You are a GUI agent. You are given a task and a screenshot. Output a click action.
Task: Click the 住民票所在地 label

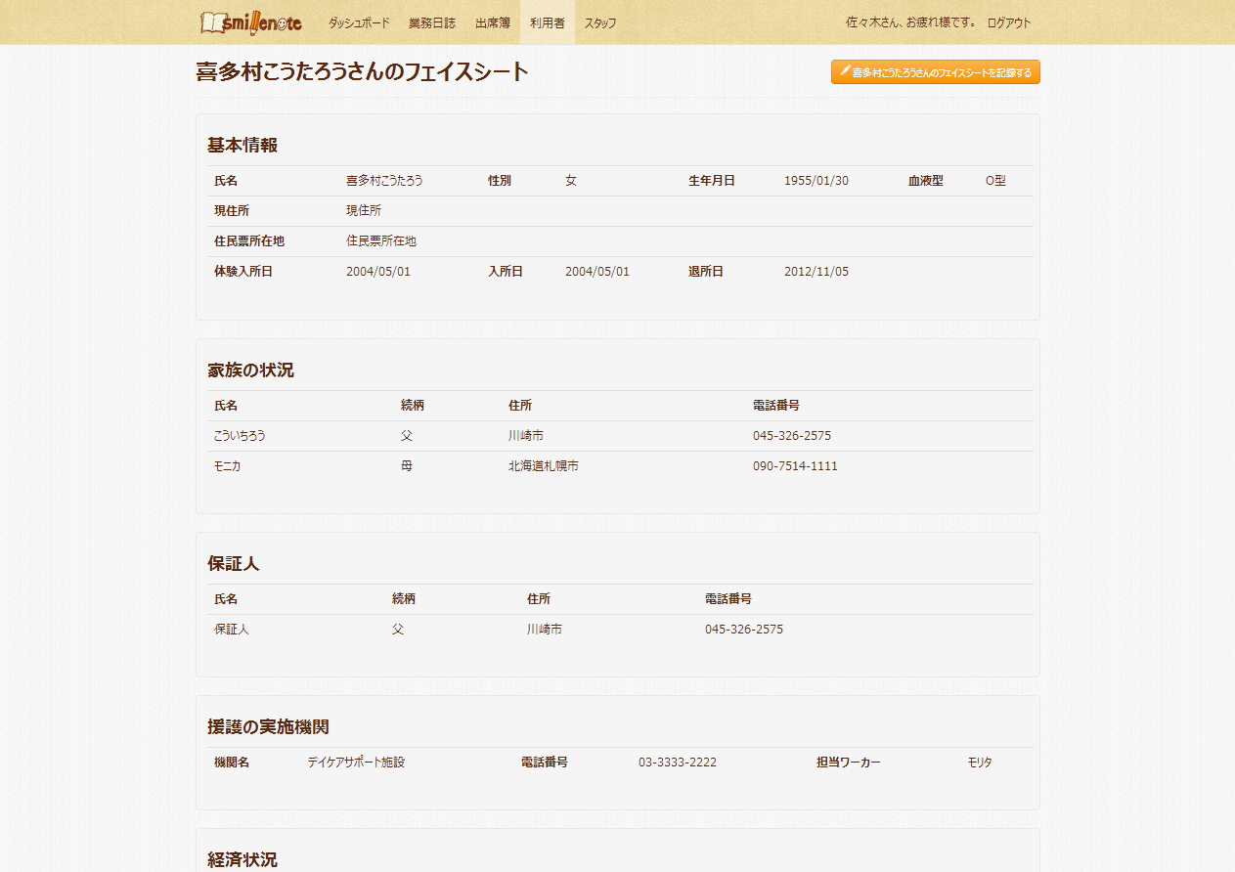click(x=249, y=241)
